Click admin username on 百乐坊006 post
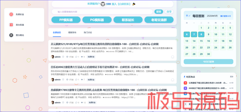This screenshot has height=112, width=241. pyautogui.click(x=58, y=80)
